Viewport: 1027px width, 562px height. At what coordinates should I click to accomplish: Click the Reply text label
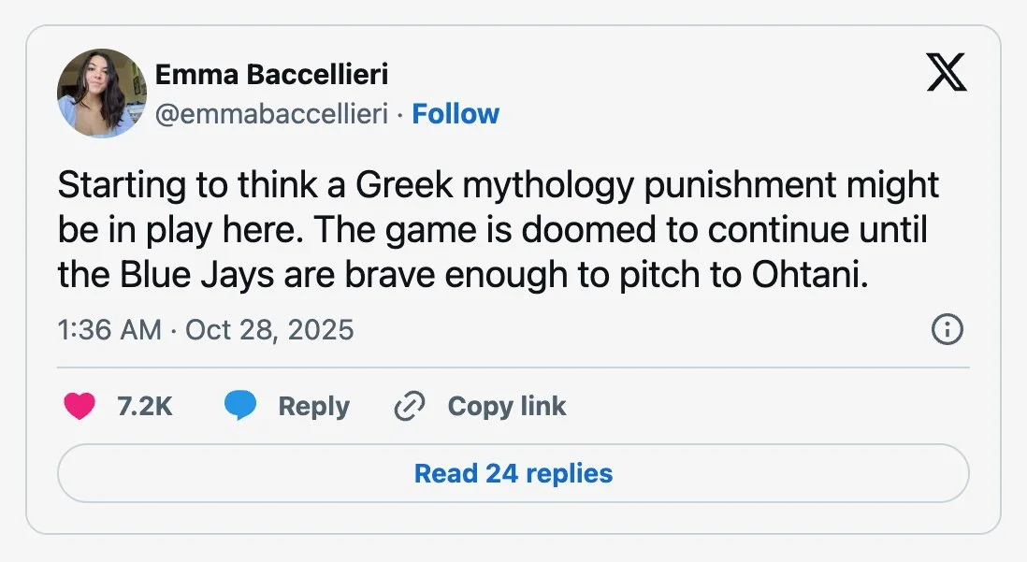[313, 406]
